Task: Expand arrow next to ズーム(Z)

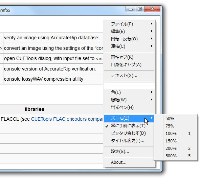Action: click(152, 118)
